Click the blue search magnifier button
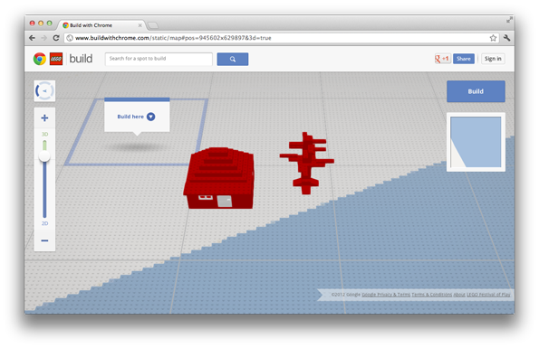The image size is (539, 348). pos(233,59)
